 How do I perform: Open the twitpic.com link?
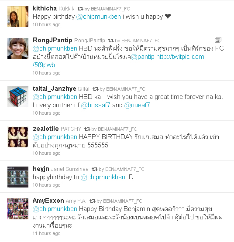[118, 61]
